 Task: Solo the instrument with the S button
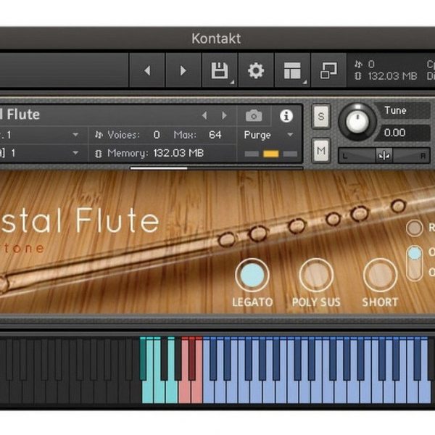321,116
